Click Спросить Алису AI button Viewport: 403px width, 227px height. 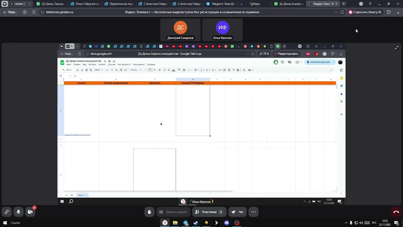[x=365, y=12]
